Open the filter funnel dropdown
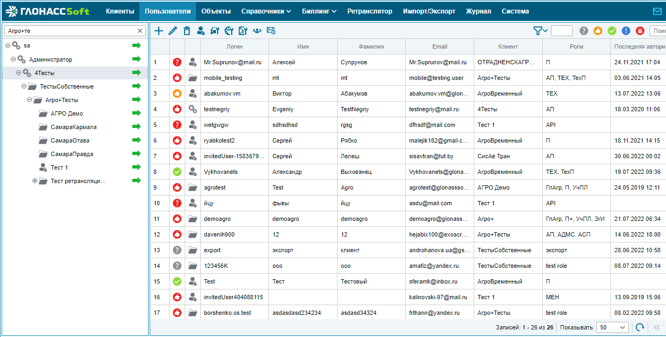 coord(540,31)
